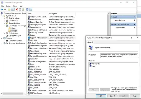Click OK in the Properties dialog
The width and height of the screenshot is (141, 99).
point(101,96)
